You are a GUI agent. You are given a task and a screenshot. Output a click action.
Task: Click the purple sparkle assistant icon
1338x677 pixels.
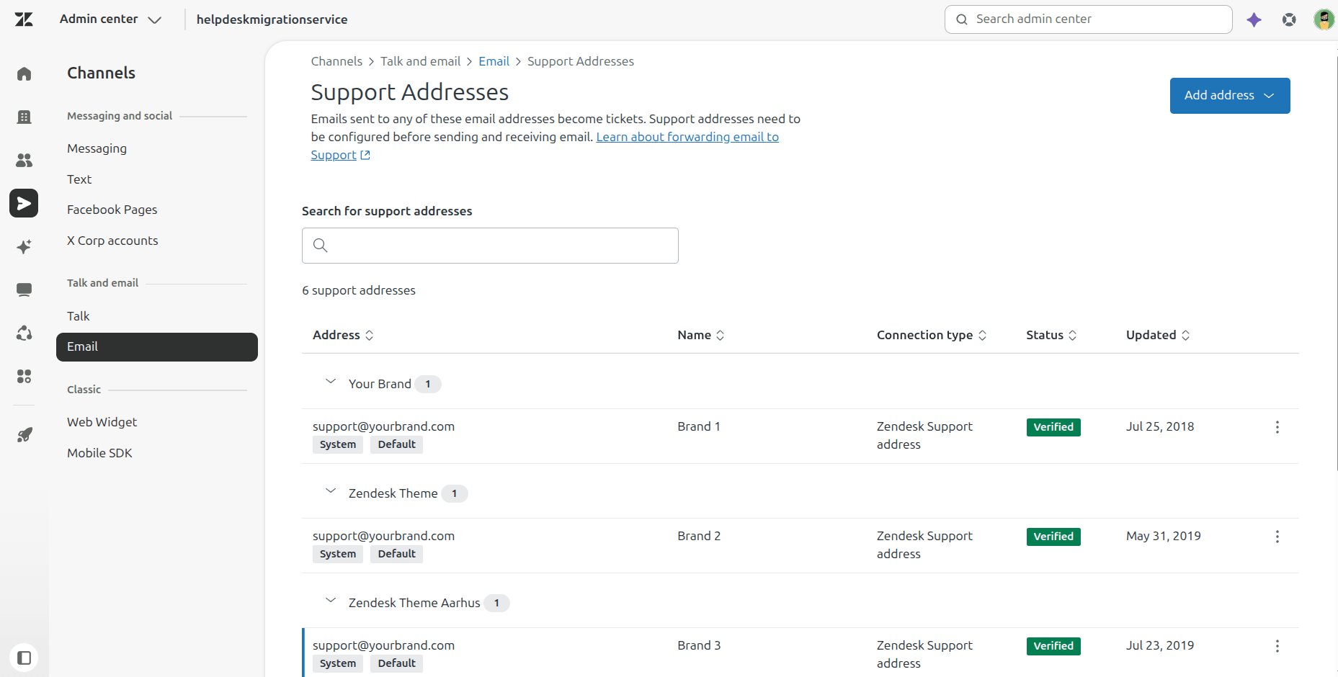(x=1254, y=19)
